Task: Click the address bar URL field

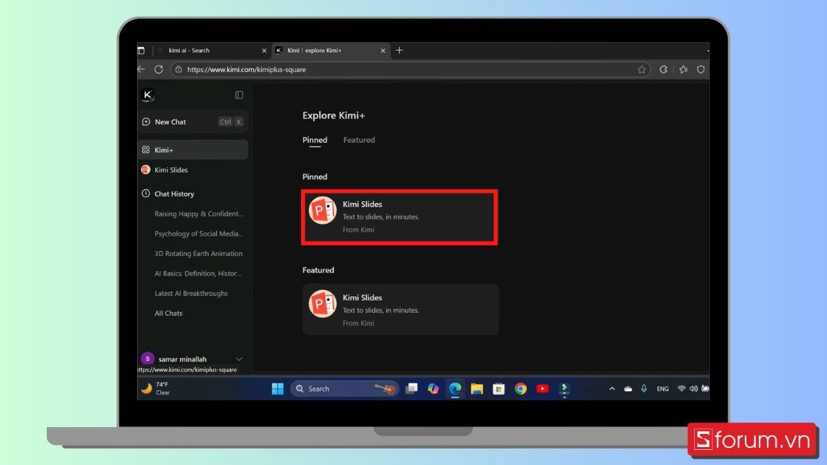Action: click(410, 70)
